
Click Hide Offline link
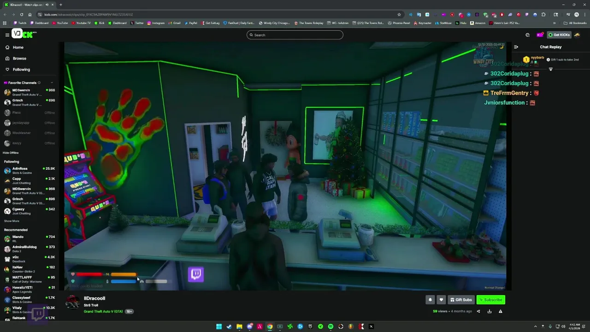(x=11, y=153)
